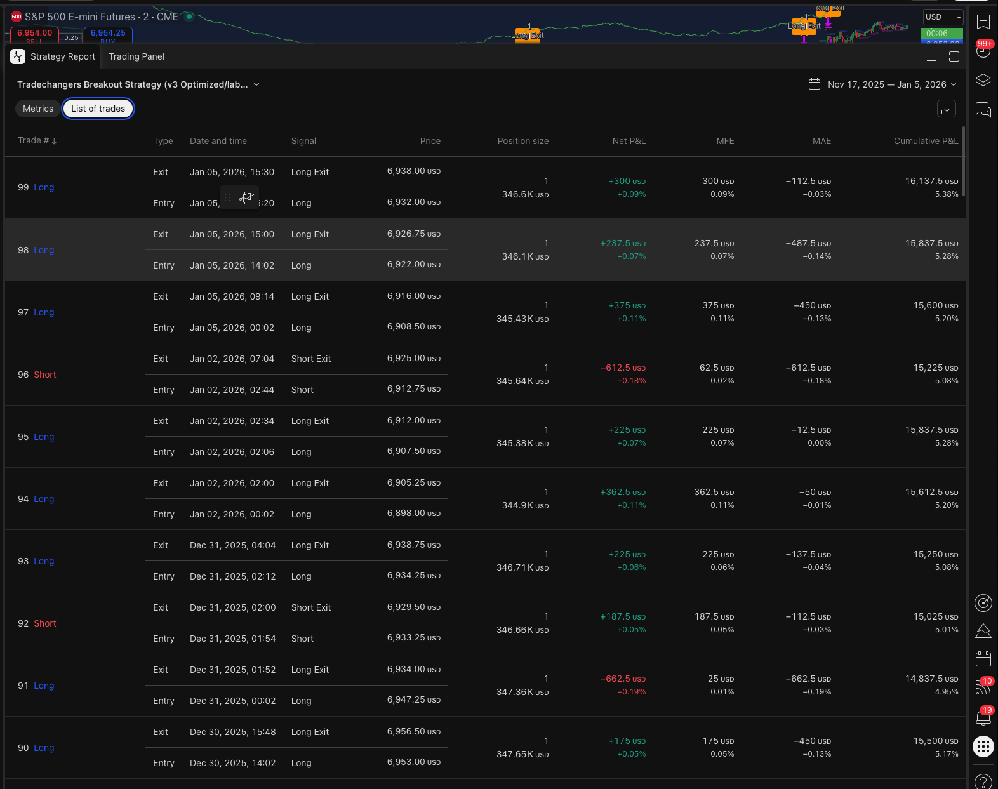The height and width of the screenshot is (789, 998).
Task: Click the download trades export icon
Action: 946,109
